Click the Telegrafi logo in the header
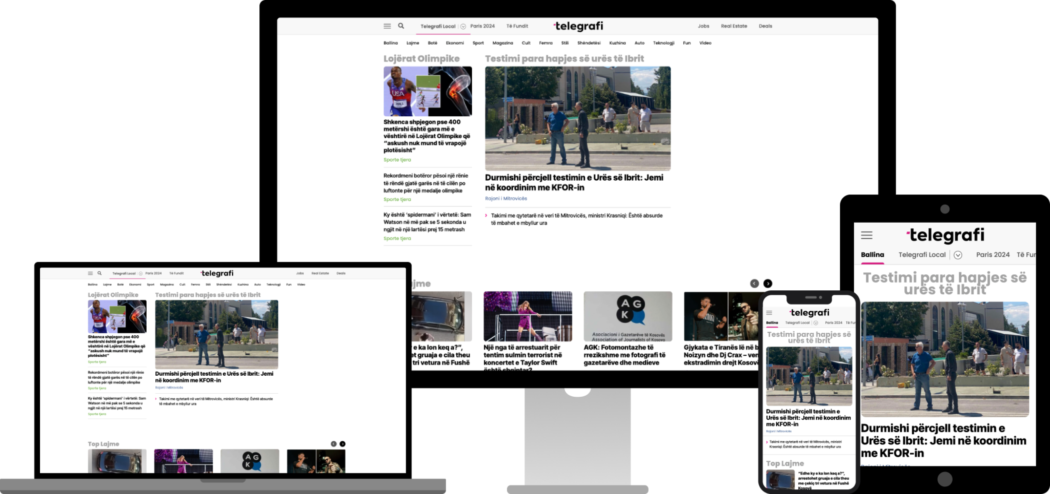Image resolution: width=1050 pixels, height=494 pixels. point(578,26)
